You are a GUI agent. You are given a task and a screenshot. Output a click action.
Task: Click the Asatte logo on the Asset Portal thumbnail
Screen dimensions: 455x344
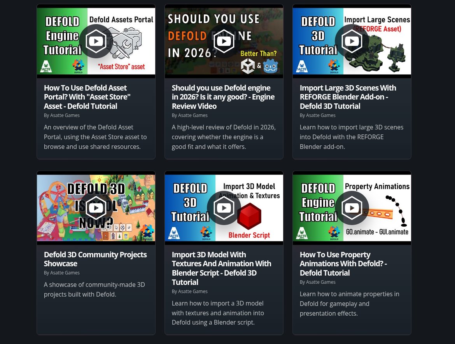(x=46, y=66)
